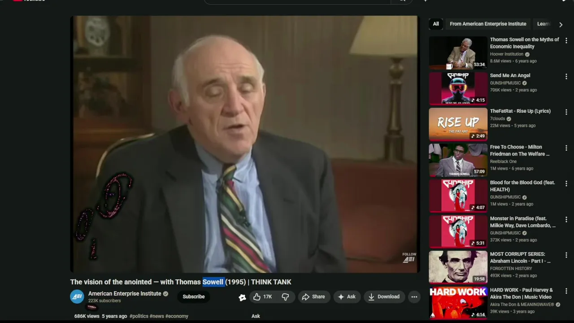Open options menu for Monster in Paradise
The width and height of the screenshot is (574, 323).
[566, 220]
